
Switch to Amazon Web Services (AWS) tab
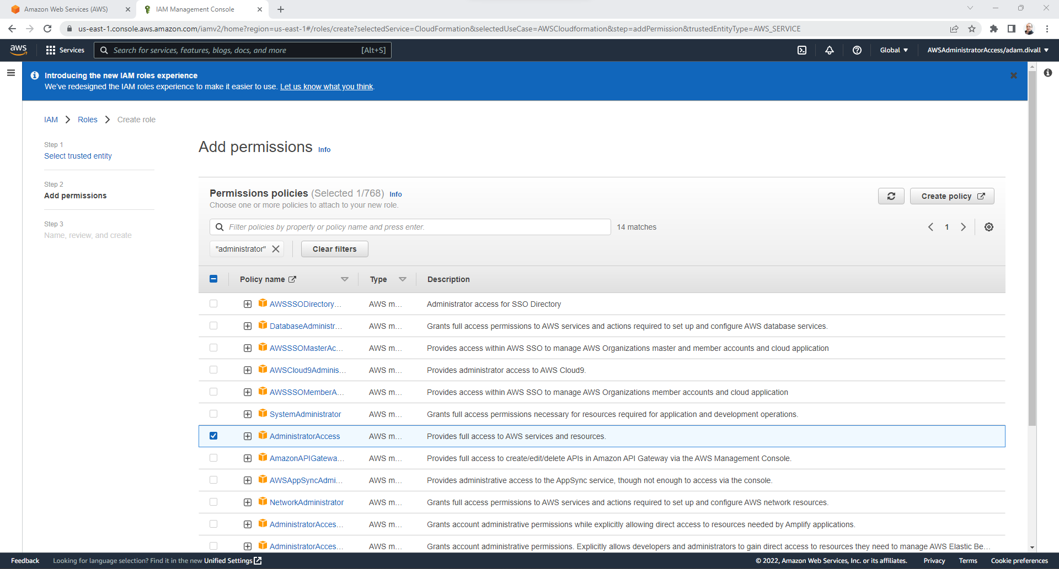(x=66, y=9)
